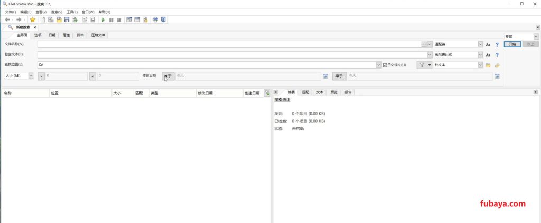The image size is (541, 223).
Task: Open the 纯文本 dropdown
Action: tap(480, 65)
